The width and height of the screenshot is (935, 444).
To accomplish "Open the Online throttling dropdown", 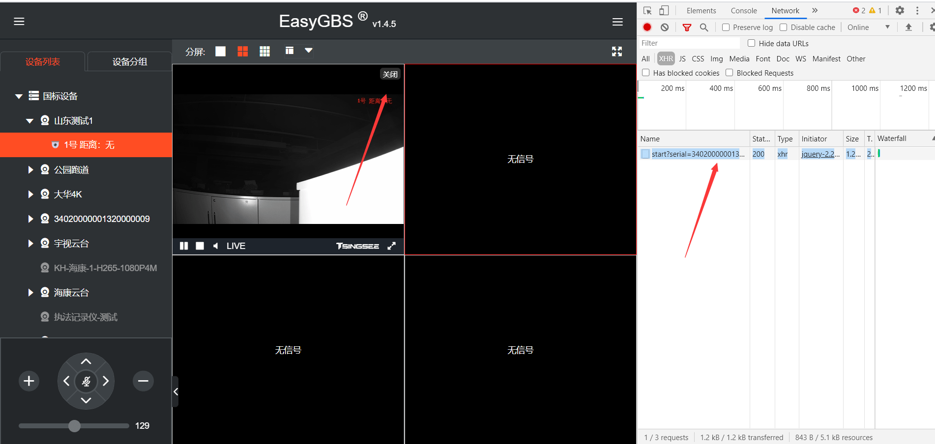I will click(869, 28).
